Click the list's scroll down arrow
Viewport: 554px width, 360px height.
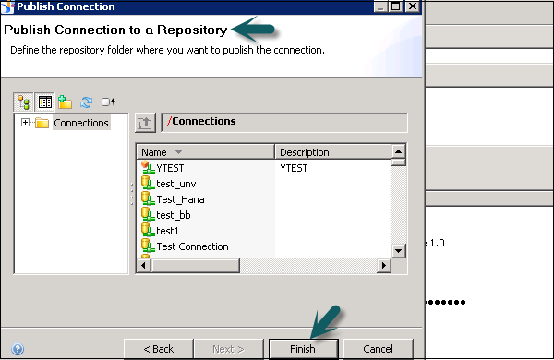(x=399, y=251)
